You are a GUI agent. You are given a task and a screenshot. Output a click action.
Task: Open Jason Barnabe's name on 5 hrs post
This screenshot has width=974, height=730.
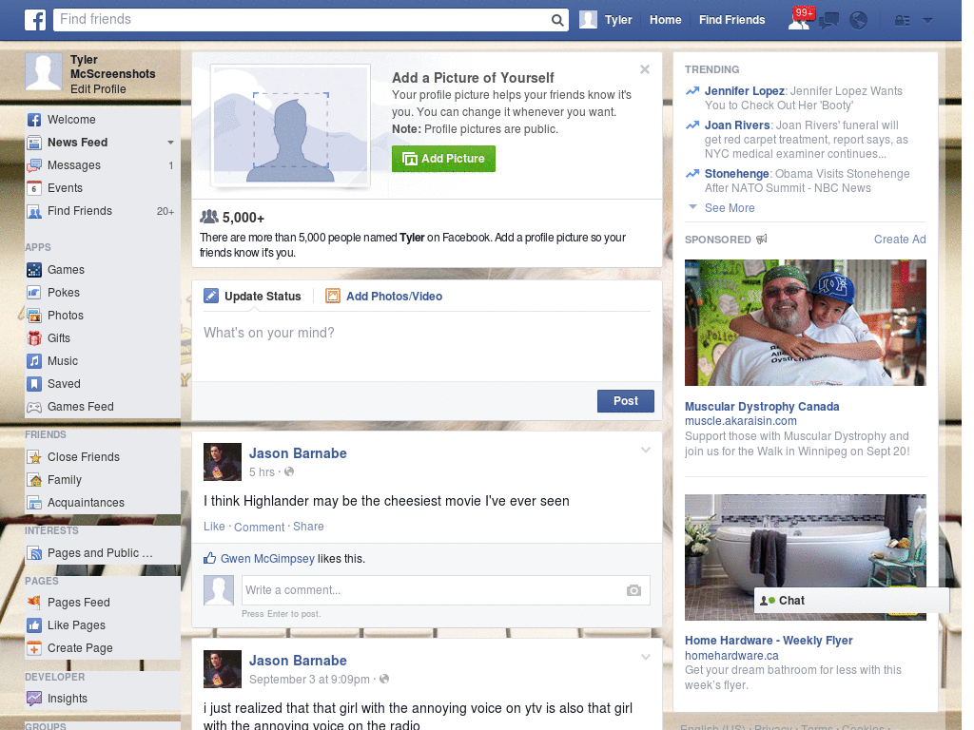(x=298, y=453)
